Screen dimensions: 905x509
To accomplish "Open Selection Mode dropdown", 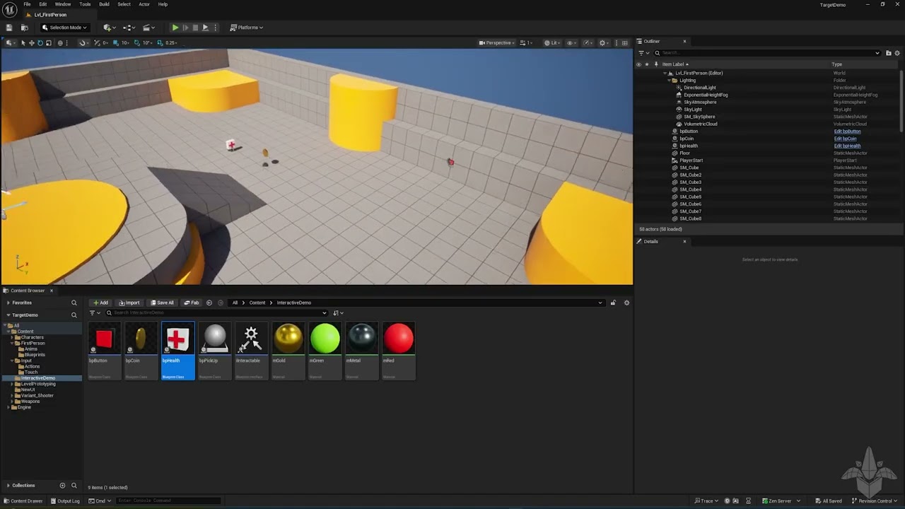I will [64, 28].
